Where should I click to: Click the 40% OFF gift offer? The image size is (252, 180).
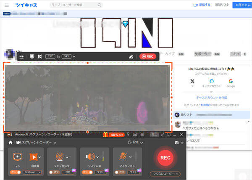114,135
